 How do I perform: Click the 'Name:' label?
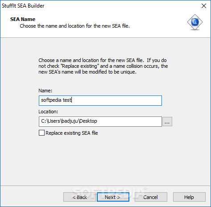point(46,91)
